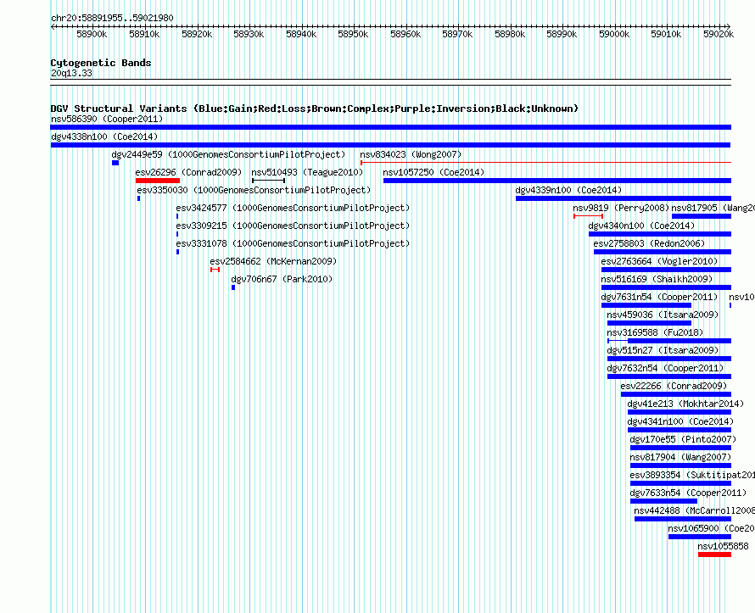Select esv3309215 variant label
Viewport: 755px width, 613px height.
pyautogui.click(x=293, y=226)
